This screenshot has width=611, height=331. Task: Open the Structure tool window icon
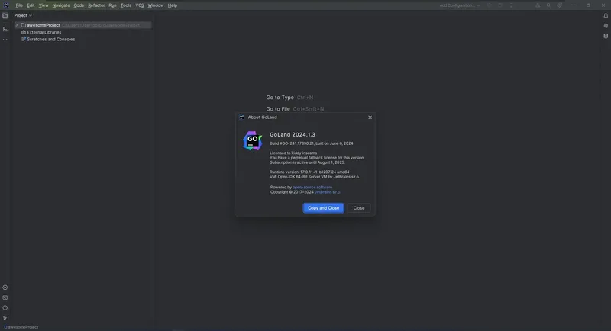coord(5,29)
